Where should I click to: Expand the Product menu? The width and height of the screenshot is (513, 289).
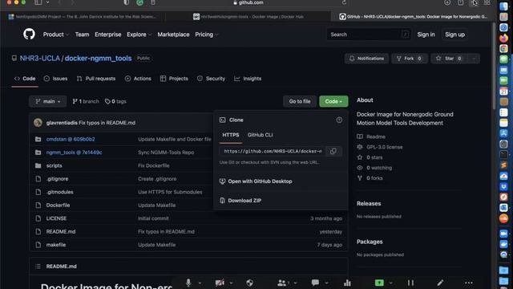coord(56,35)
